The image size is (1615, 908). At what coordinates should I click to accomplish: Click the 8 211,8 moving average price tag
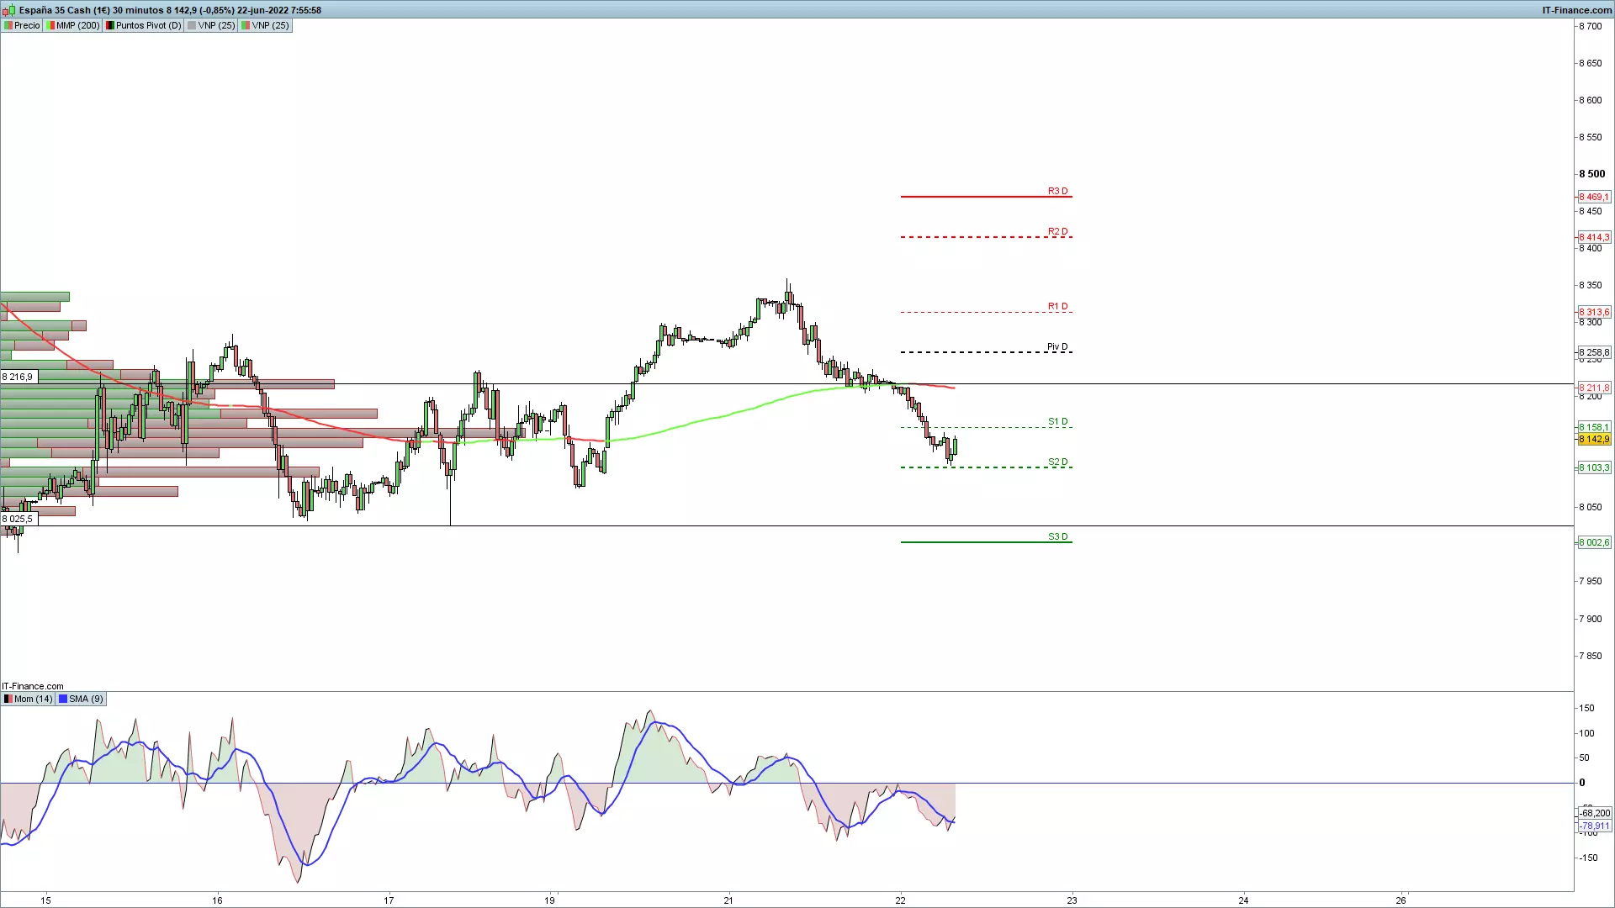1594,388
